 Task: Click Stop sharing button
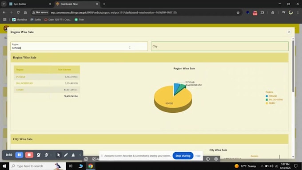(x=183, y=156)
